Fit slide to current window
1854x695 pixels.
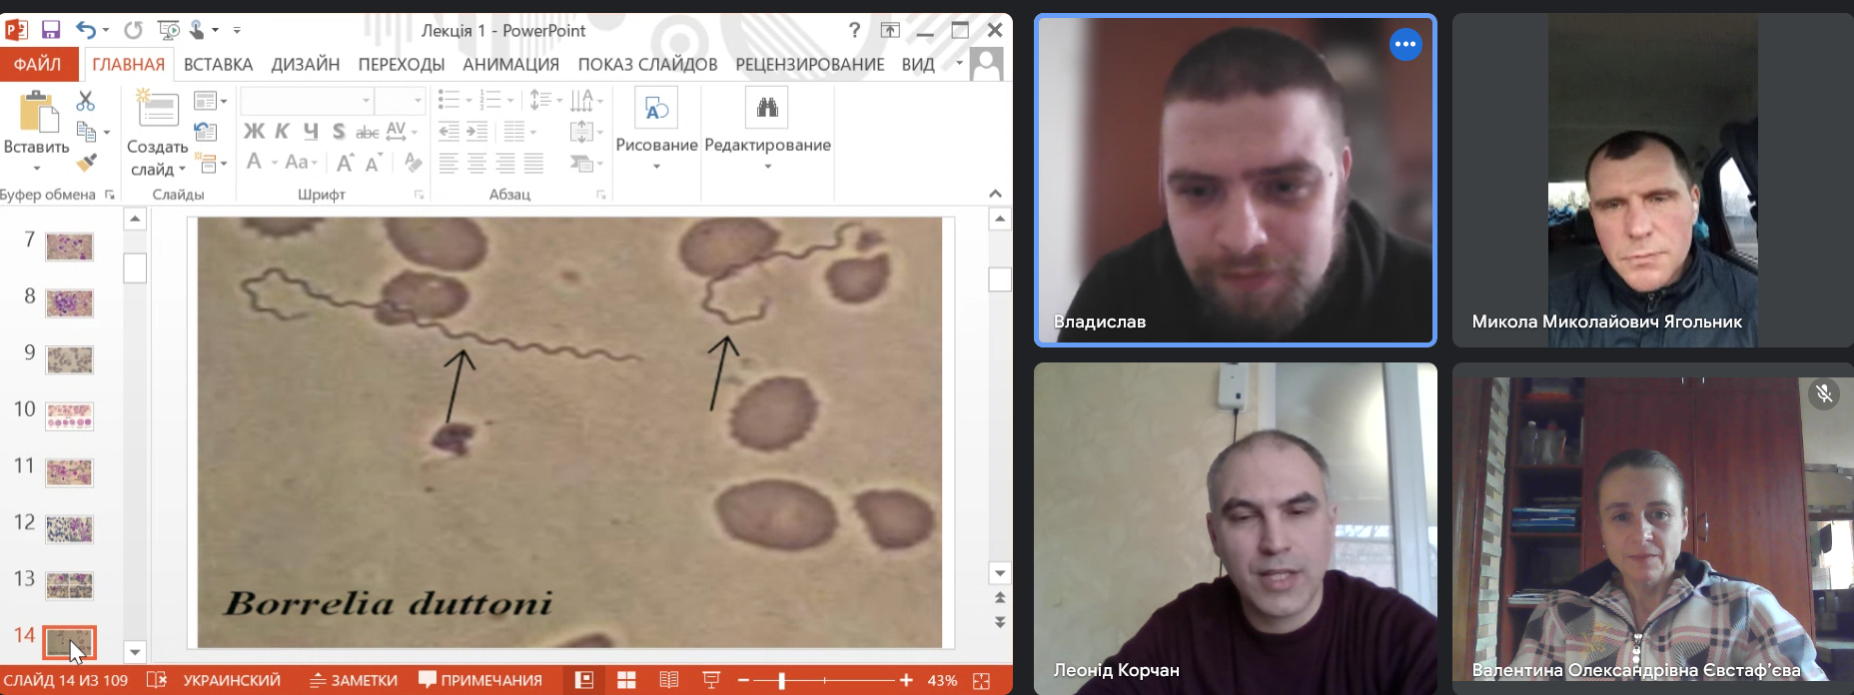click(x=982, y=680)
